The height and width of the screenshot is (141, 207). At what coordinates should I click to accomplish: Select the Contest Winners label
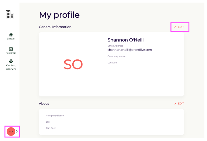point(11,67)
